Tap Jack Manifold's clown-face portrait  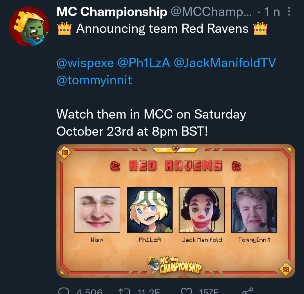[202, 210]
